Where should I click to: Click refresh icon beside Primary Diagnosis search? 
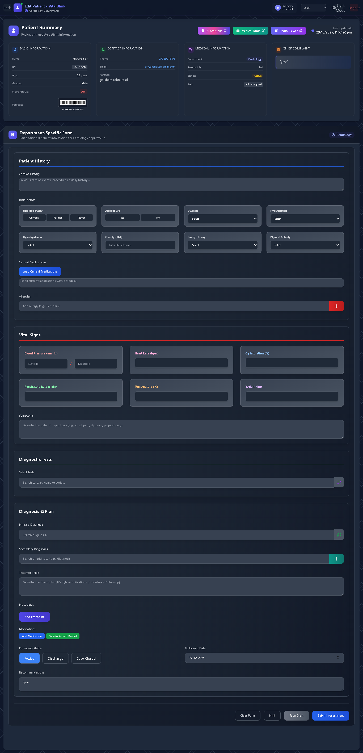pyautogui.click(x=339, y=535)
